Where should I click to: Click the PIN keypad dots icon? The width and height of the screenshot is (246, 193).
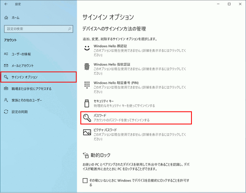[87, 85]
